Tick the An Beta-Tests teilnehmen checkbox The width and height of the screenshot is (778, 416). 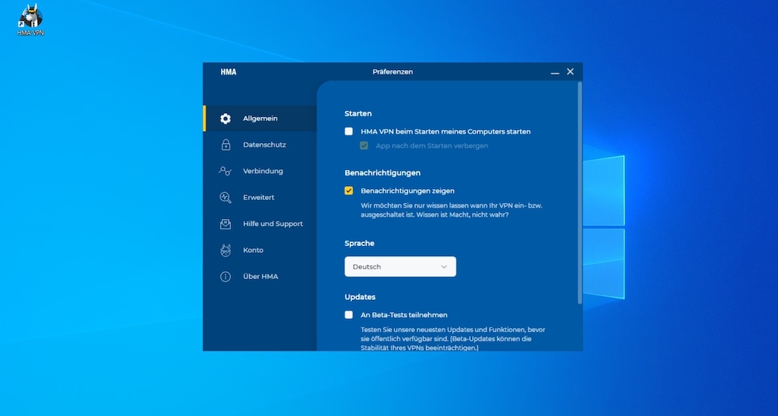(349, 314)
